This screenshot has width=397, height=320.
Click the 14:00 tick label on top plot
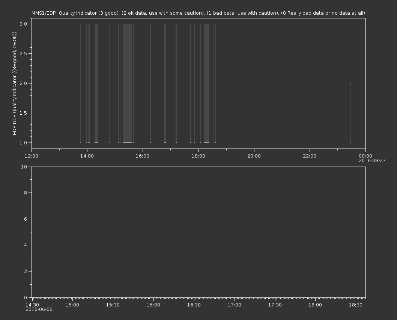[x=87, y=156]
